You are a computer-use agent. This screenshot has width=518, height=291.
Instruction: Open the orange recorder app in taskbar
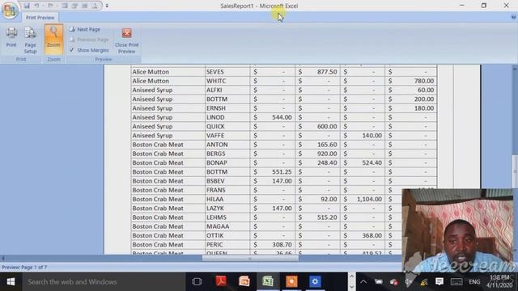[x=291, y=281]
